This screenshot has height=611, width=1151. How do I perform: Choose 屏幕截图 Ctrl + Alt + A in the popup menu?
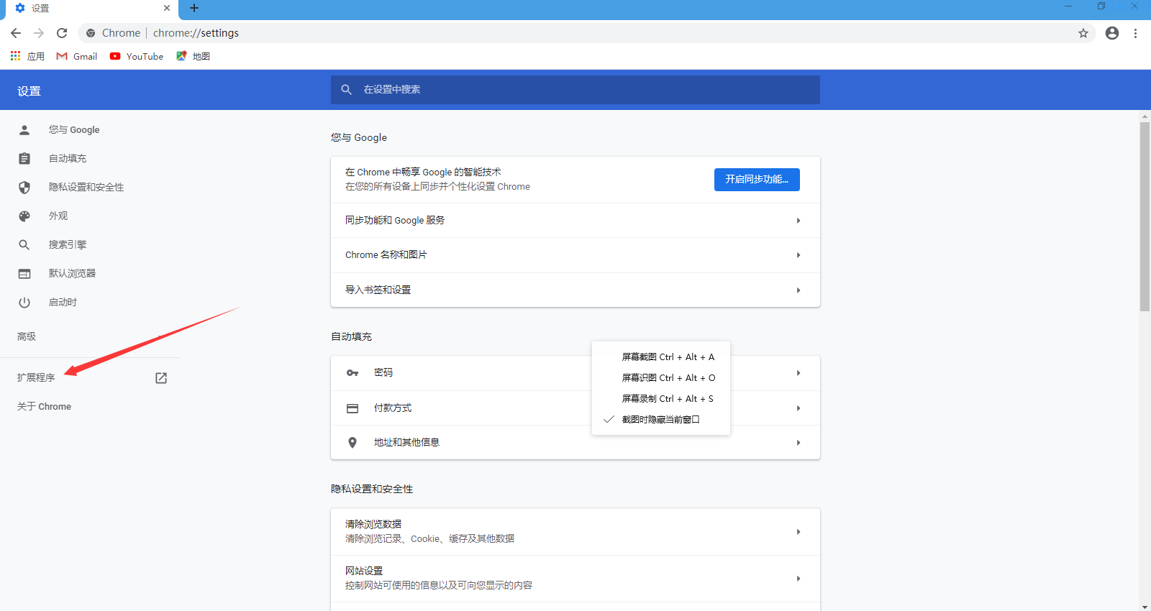[661, 357]
